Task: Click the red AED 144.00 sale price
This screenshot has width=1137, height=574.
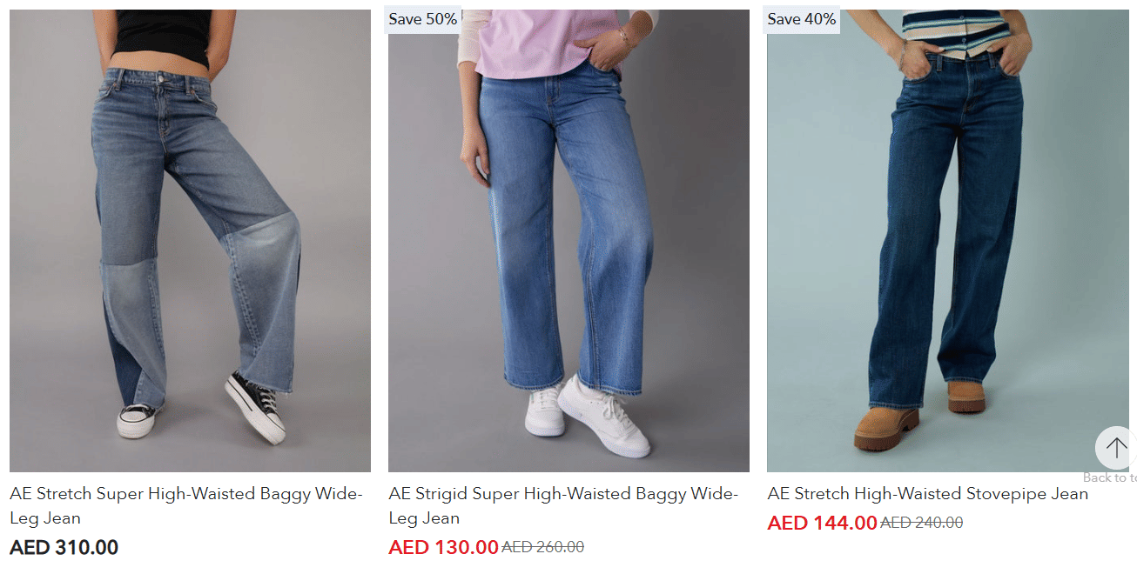Action: 822,524
